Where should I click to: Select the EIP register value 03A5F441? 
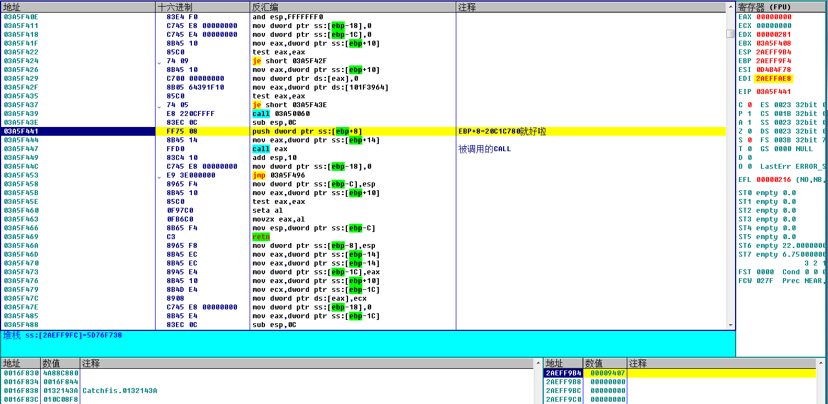coord(774,92)
